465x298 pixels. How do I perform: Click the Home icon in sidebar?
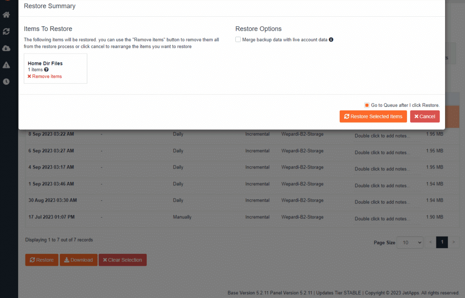tap(6, 15)
